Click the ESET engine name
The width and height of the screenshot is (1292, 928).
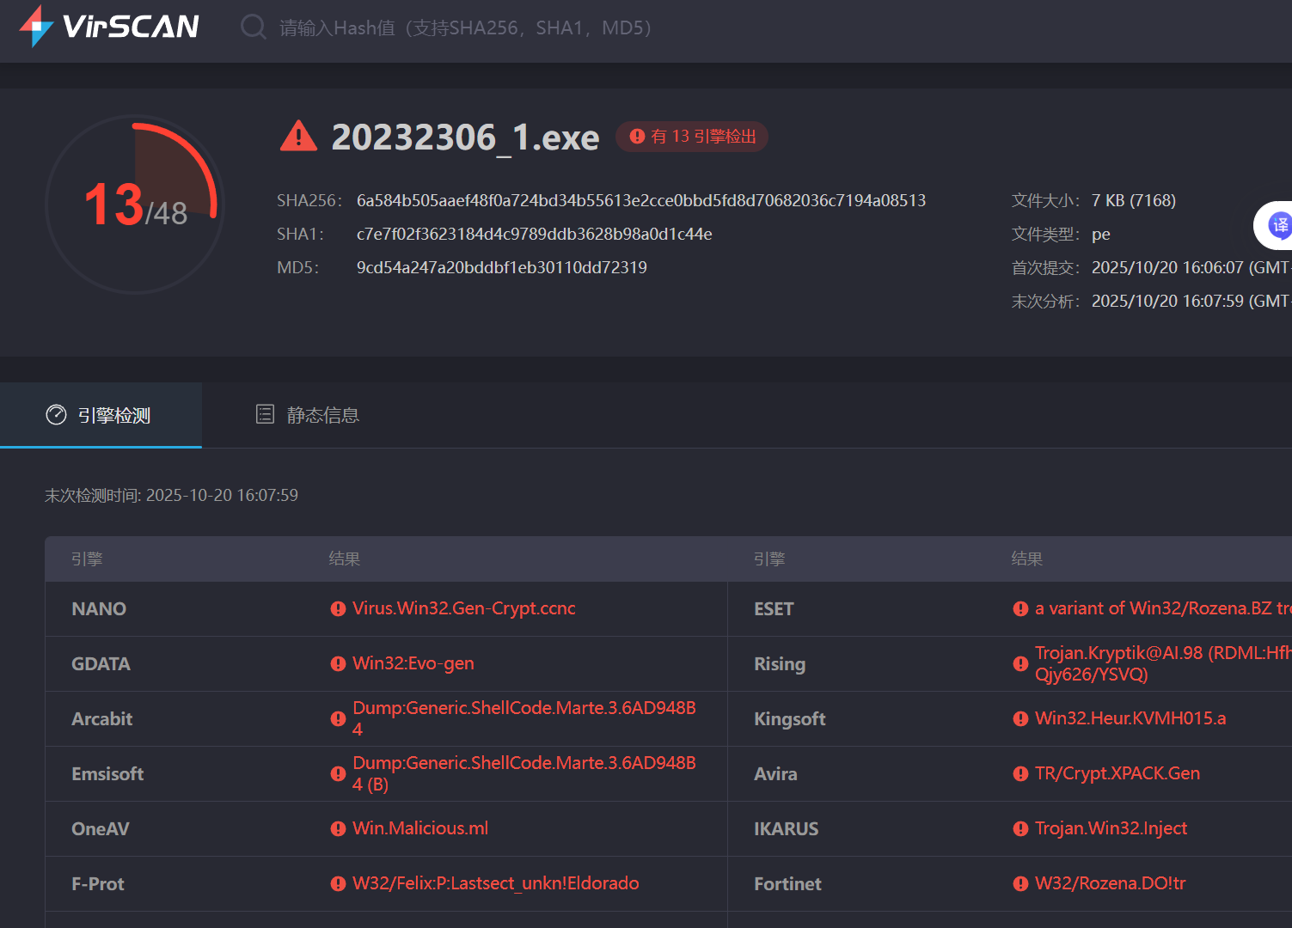(774, 609)
